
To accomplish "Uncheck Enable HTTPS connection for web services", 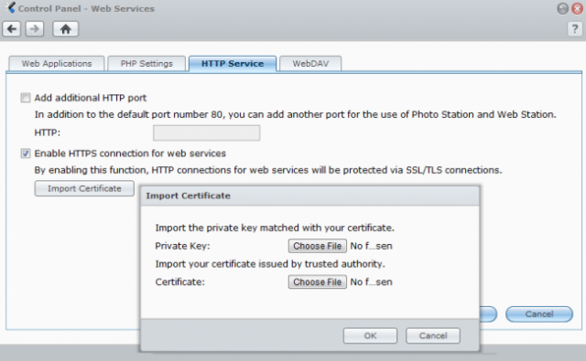I will coord(26,154).
